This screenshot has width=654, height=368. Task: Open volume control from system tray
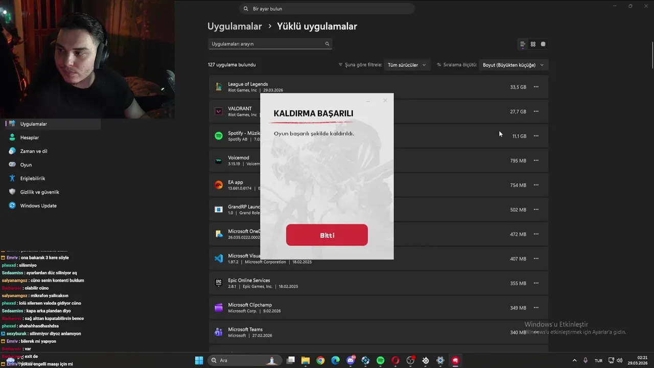(x=620, y=360)
